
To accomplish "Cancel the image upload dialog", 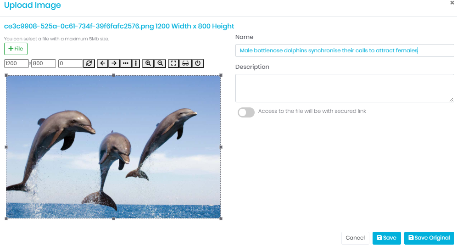I will coord(355,238).
